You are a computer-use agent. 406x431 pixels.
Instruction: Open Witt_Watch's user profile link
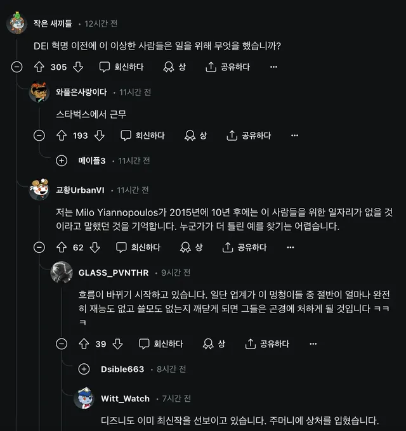(125, 399)
